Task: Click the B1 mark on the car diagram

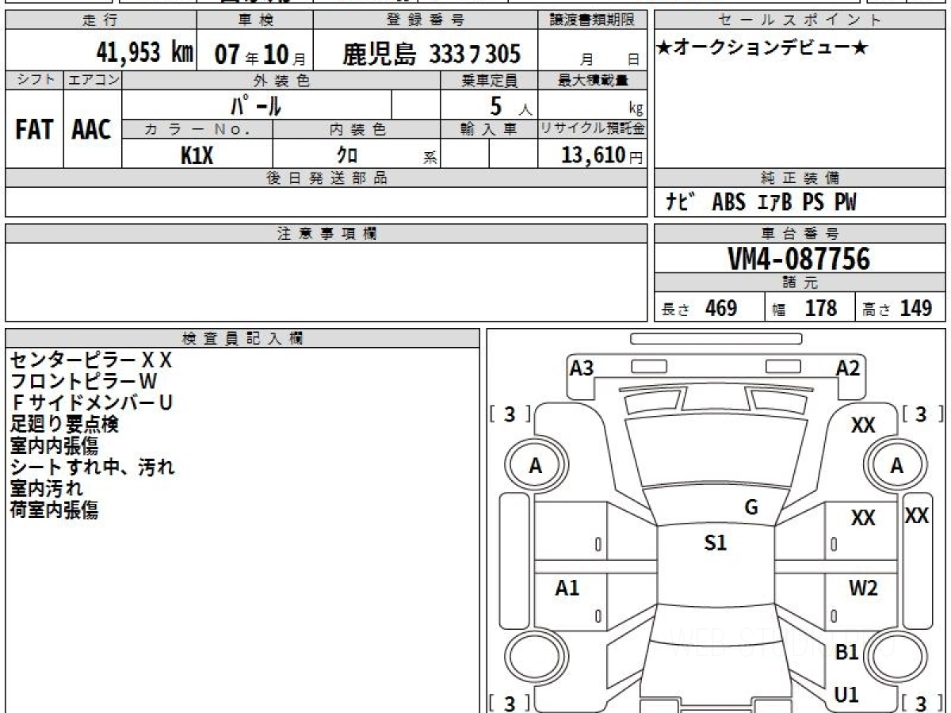Action: click(847, 653)
